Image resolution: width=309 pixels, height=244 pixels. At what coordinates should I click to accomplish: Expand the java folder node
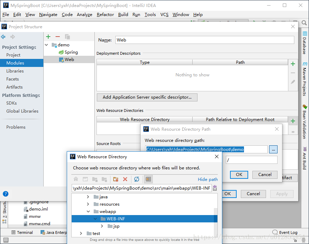click(88, 197)
